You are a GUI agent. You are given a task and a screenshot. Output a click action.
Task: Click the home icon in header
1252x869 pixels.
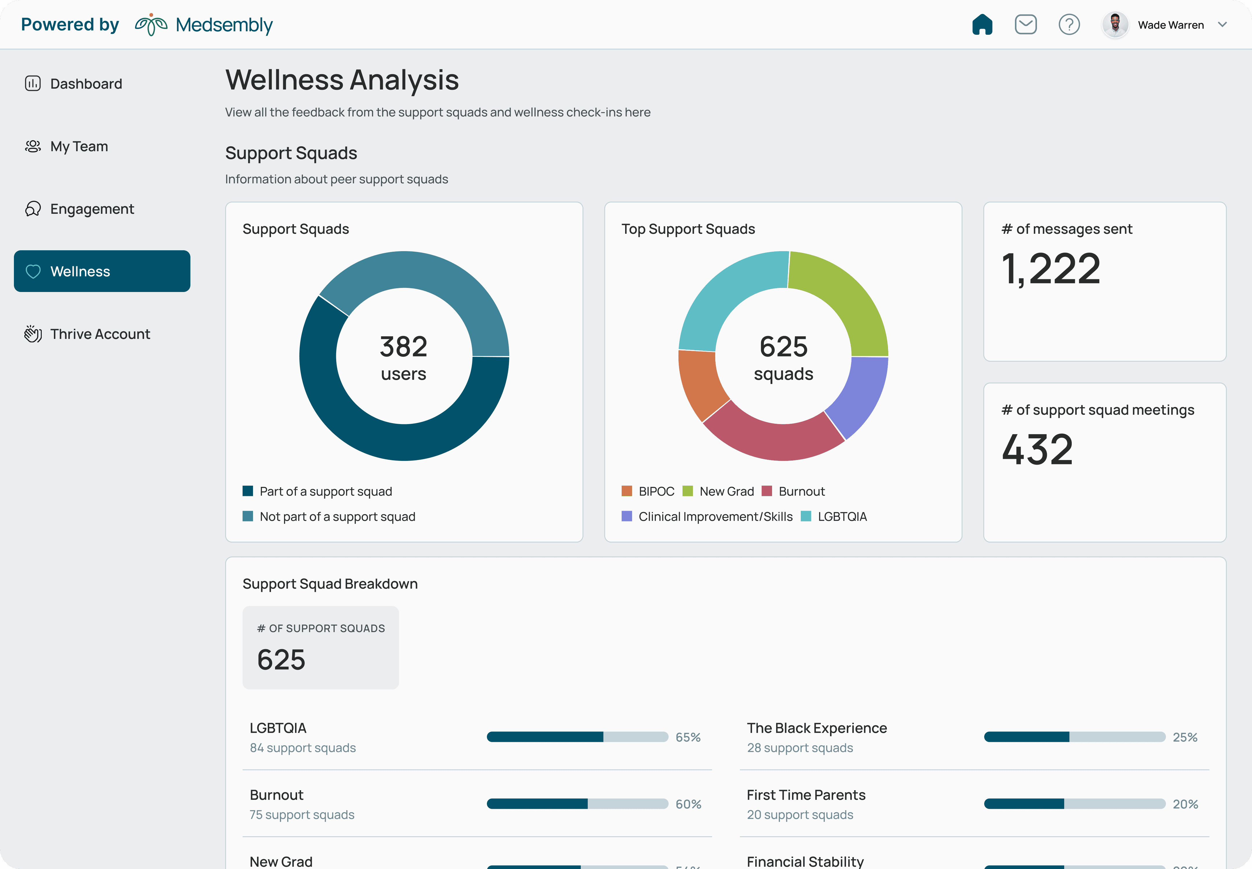982,25
